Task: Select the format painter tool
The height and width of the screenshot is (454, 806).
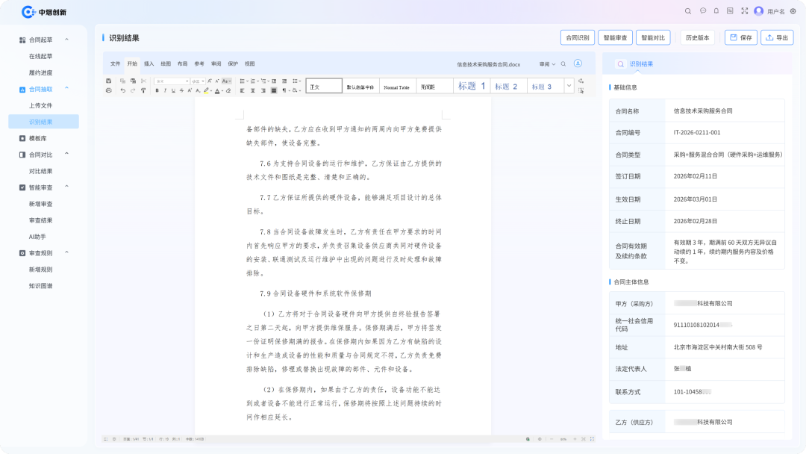Action: [x=143, y=90]
